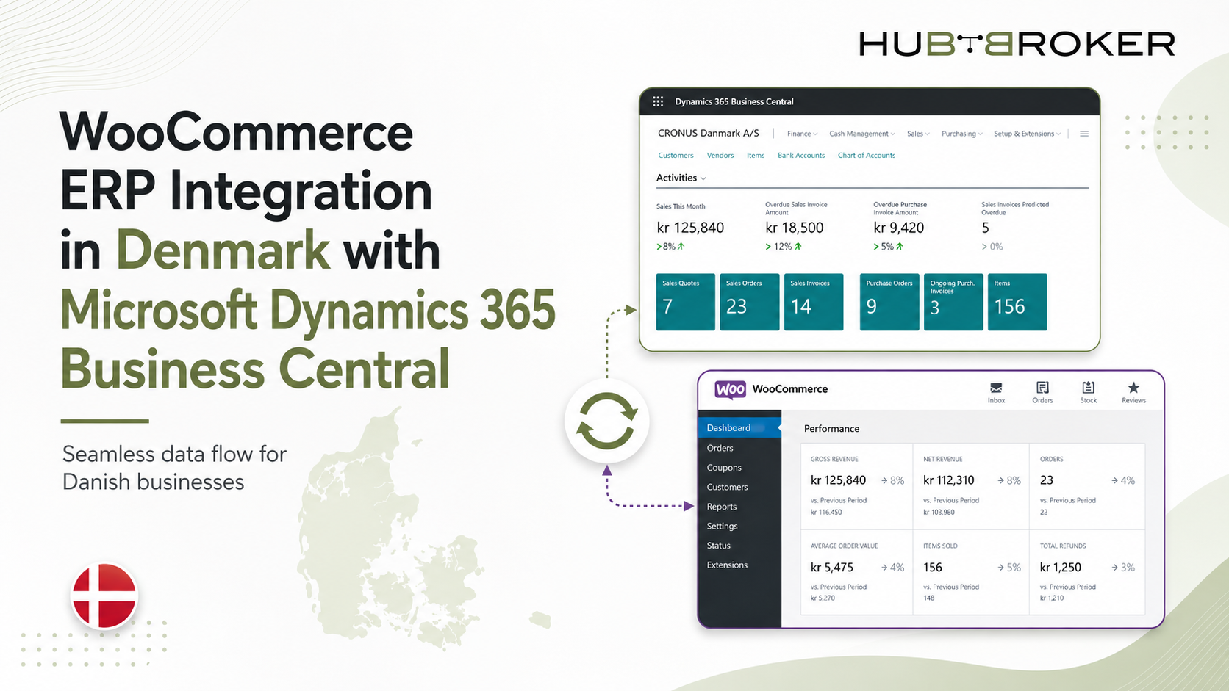This screenshot has height=691, width=1229.
Task: Open the Items tile showing 156
Action: [1017, 302]
